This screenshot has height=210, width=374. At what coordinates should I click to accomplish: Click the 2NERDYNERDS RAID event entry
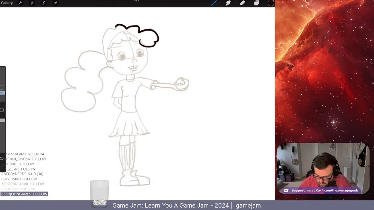[x=22, y=174]
